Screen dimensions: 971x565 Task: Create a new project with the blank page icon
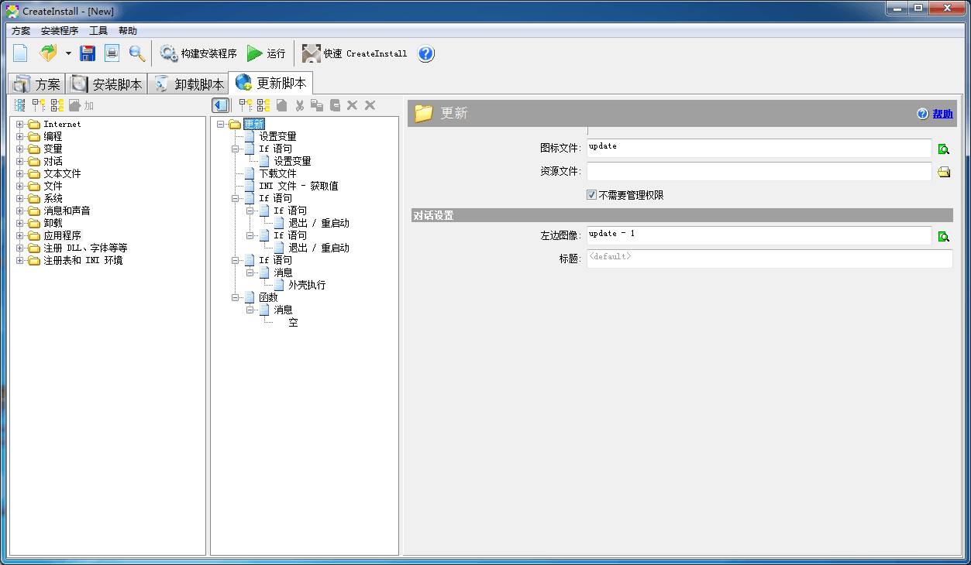(x=20, y=53)
